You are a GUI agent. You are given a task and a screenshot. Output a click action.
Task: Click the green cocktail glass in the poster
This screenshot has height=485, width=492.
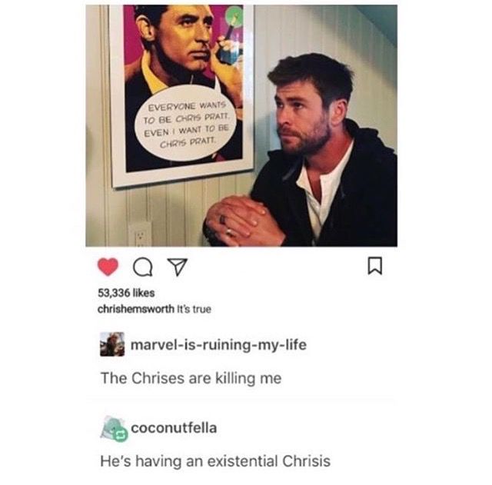tap(231, 35)
